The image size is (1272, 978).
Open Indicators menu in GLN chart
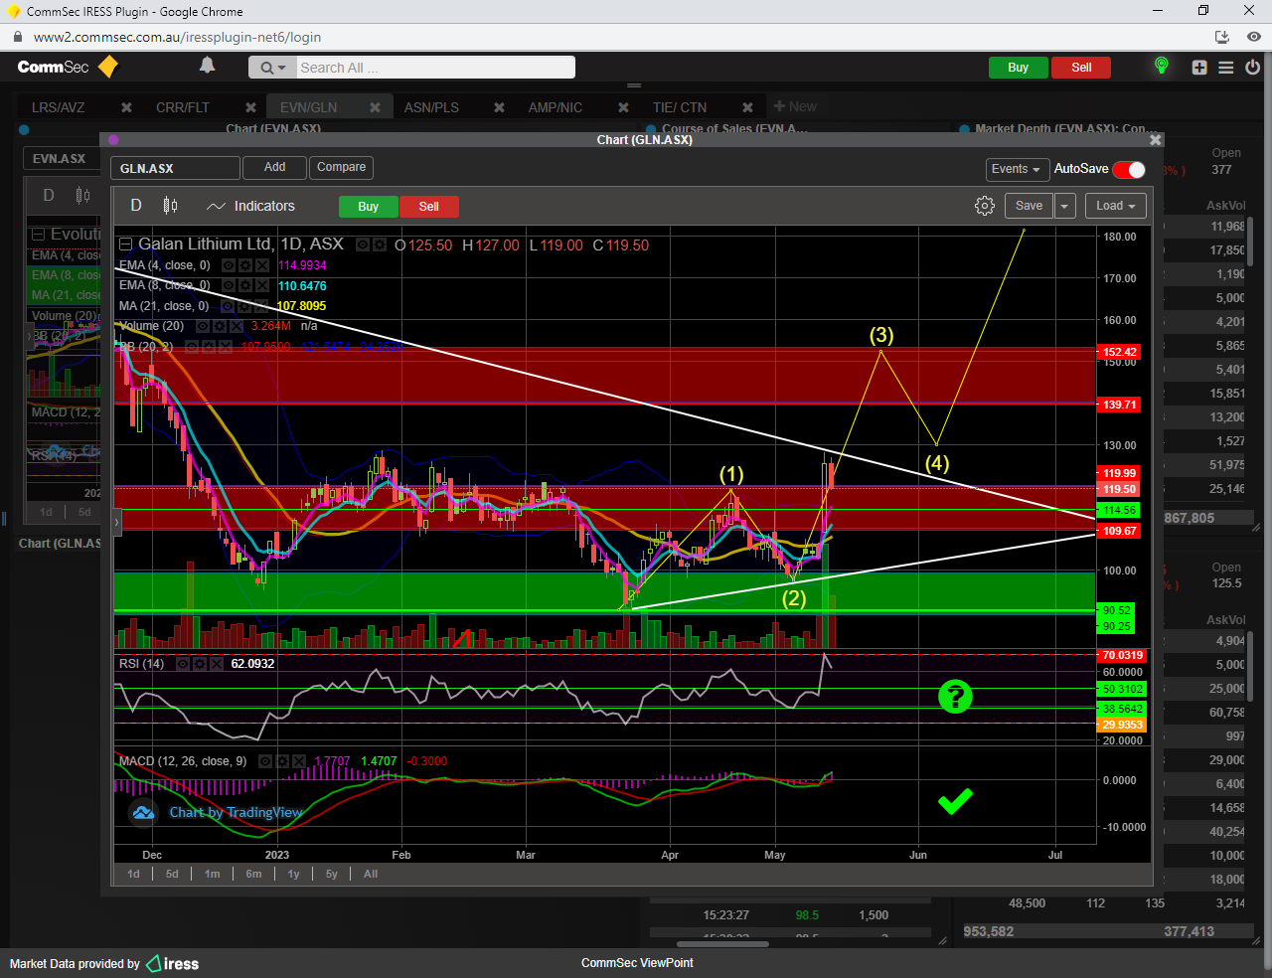(x=250, y=206)
